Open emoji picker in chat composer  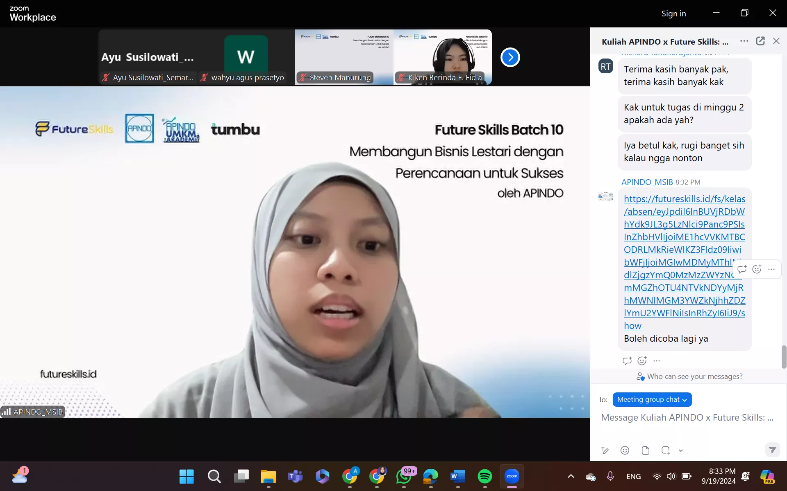[625, 450]
